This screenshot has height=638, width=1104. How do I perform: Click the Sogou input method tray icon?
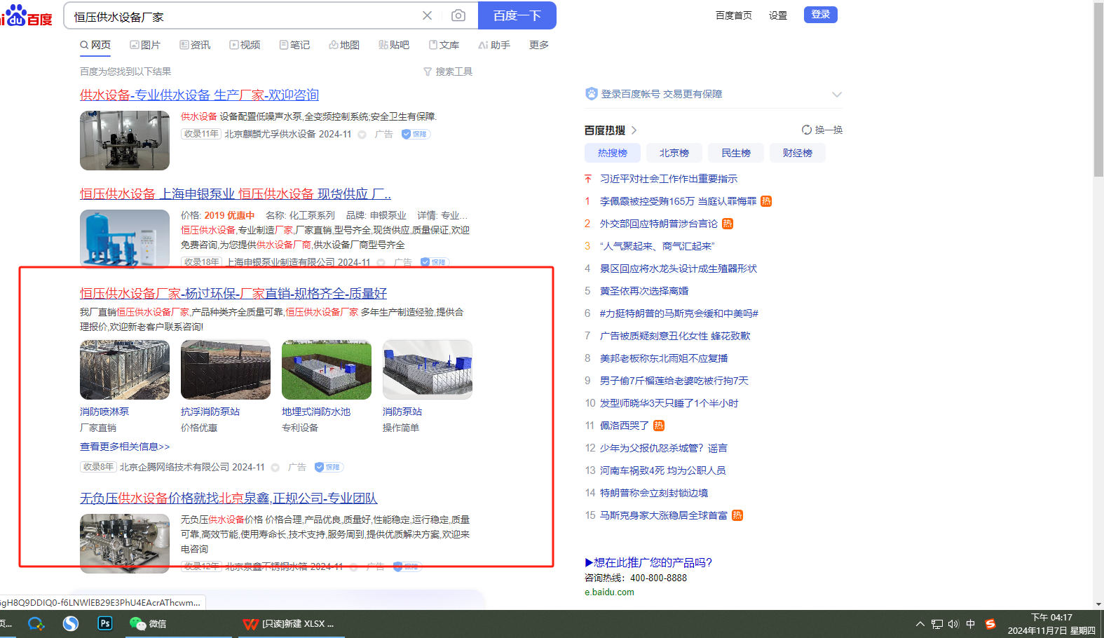990,624
